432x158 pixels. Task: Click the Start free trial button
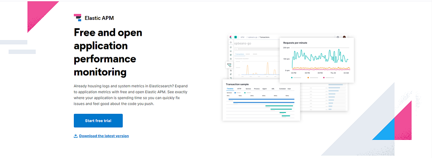tap(98, 121)
